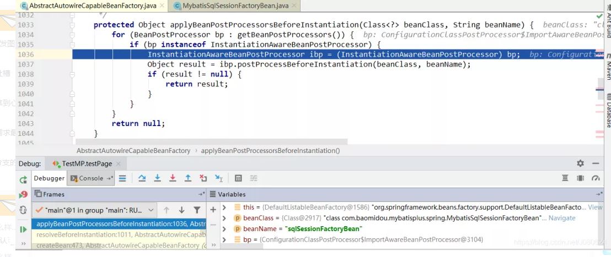611x257 pixels.
Task: Click the Step Out arrow icon
Action: coord(188,178)
